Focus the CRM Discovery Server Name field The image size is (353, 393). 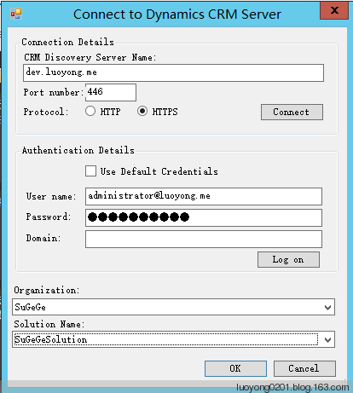coord(173,72)
